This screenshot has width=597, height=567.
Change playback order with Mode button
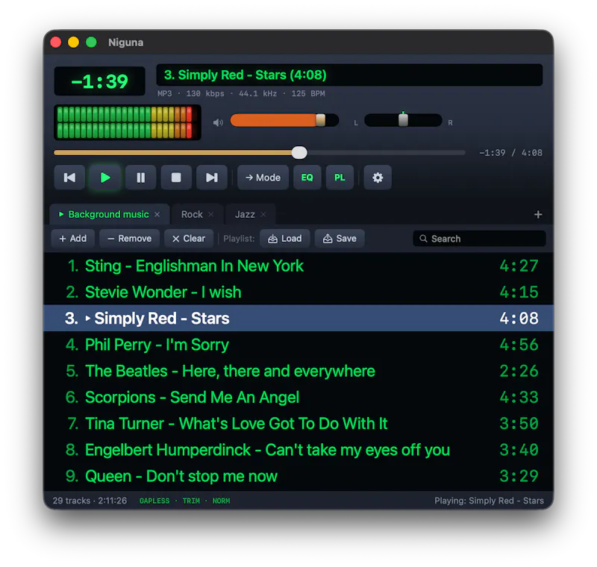point(263,178)
